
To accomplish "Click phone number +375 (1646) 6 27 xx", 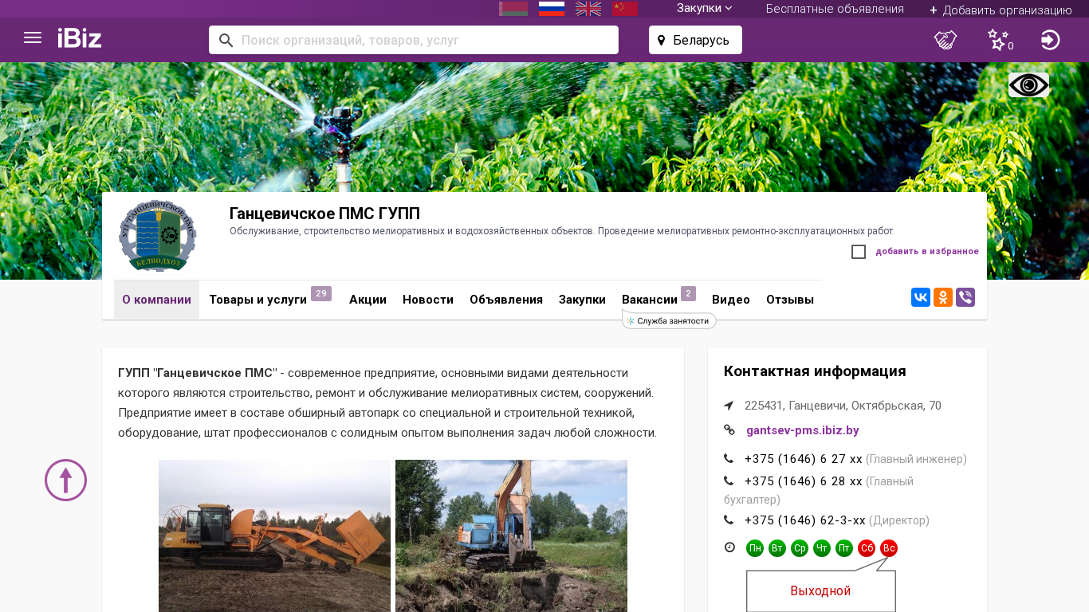I will (804, 459).
